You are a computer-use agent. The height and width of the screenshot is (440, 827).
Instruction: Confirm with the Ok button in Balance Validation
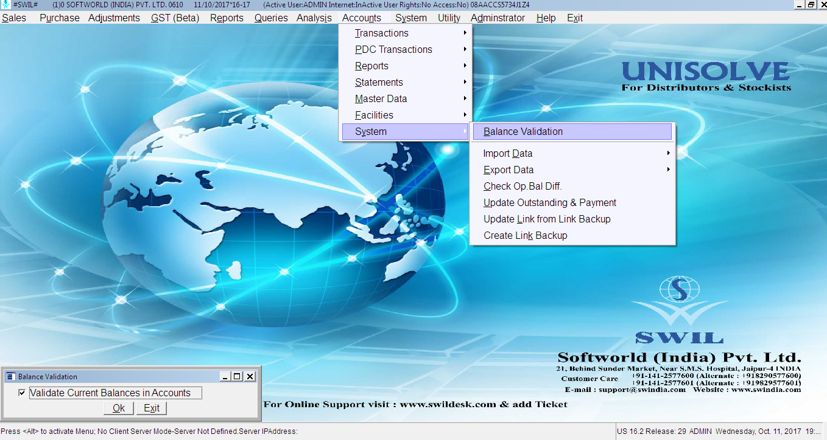click(119, 408)
